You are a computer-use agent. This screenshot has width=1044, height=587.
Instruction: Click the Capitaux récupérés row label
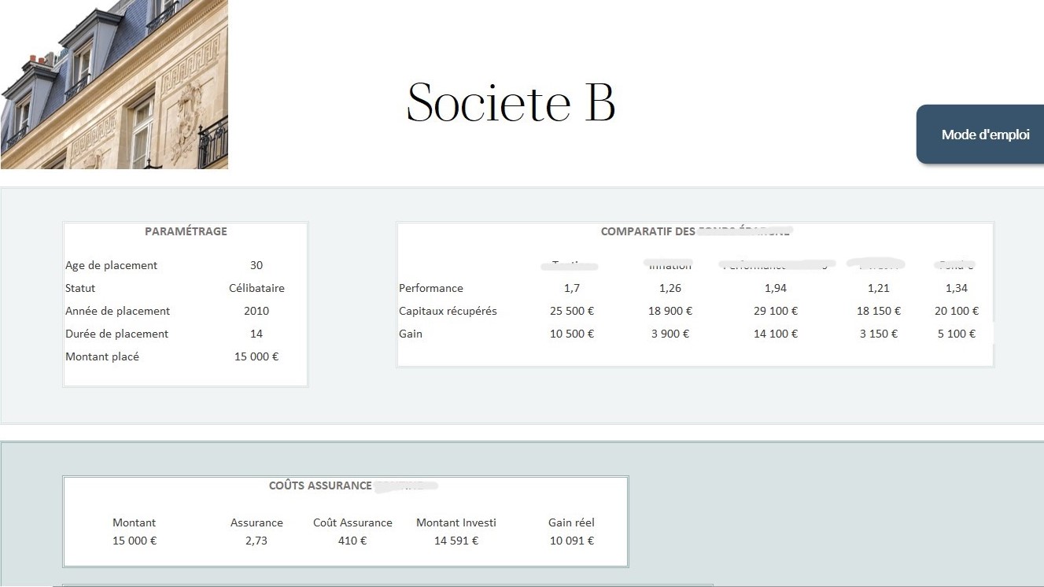[x=448, y=311]
